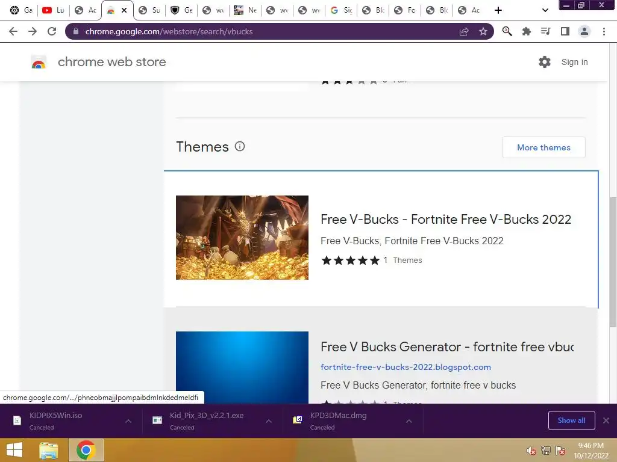Screen dimensions: 617x462
Task: Go forward to next page
Action: (x=33, y=31)
